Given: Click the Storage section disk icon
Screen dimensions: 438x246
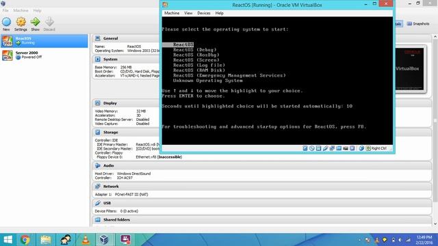Looking at the screenshot, I should tap(97, 132).
